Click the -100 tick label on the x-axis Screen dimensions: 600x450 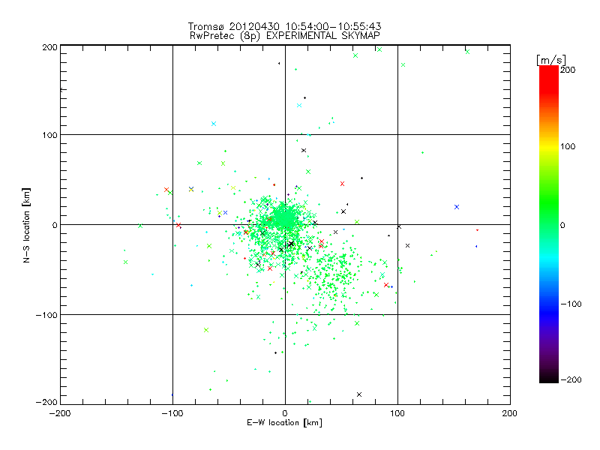pos(172,413)
